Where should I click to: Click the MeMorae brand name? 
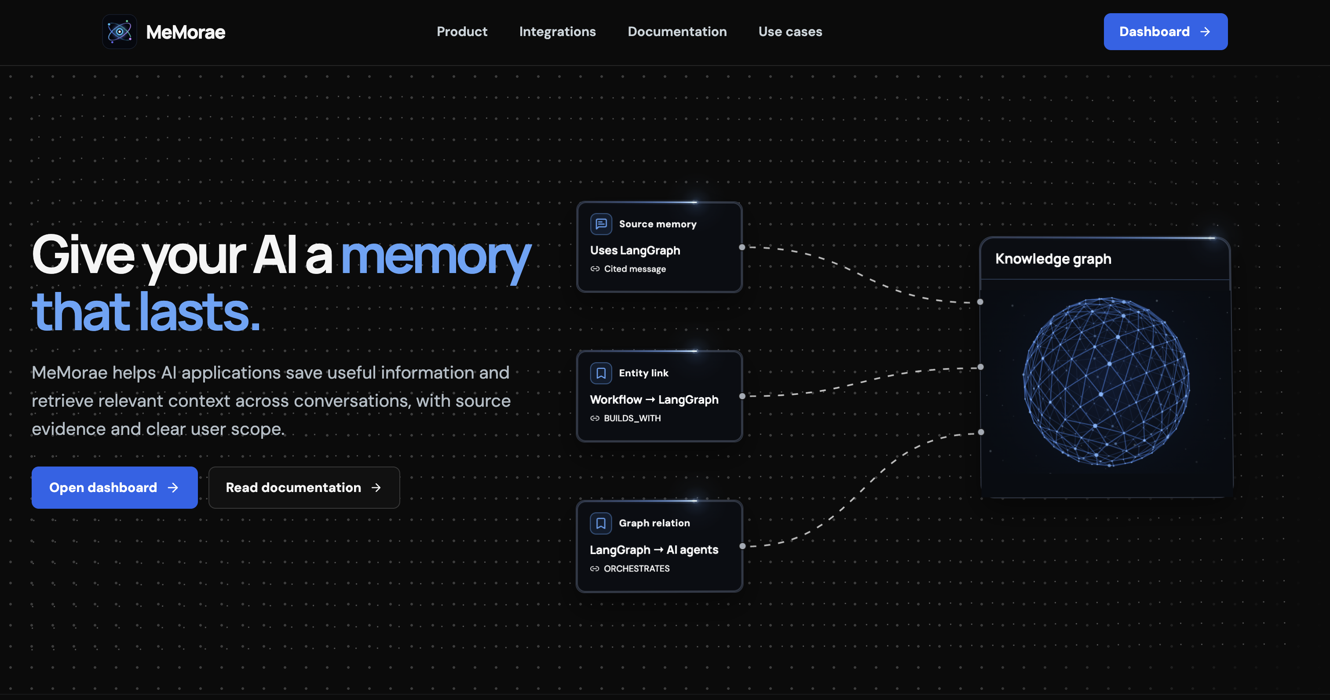[x=185, y=32]
